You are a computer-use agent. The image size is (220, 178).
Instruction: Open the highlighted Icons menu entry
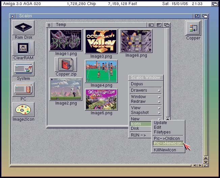click(140, 124)
